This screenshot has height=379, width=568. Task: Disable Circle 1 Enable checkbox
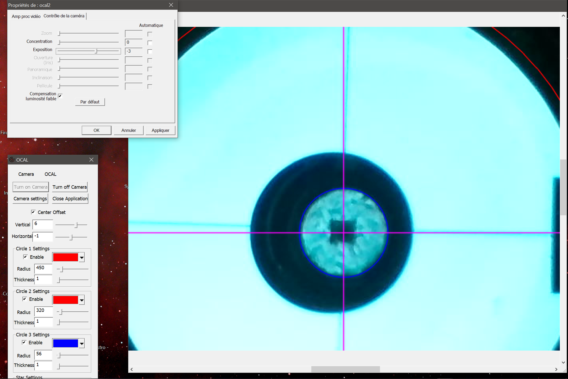(26, 257)
